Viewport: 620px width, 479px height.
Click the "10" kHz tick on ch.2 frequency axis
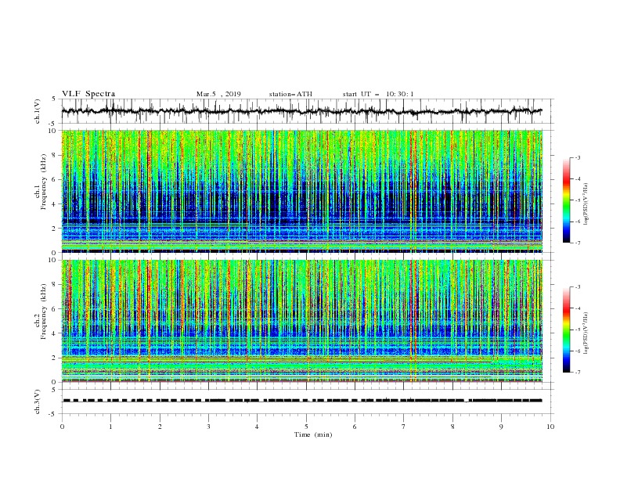[54, 260]
